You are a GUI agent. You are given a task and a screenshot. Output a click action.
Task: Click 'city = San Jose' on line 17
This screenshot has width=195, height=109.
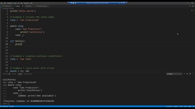pyautogui.click(x=21, y=59)
